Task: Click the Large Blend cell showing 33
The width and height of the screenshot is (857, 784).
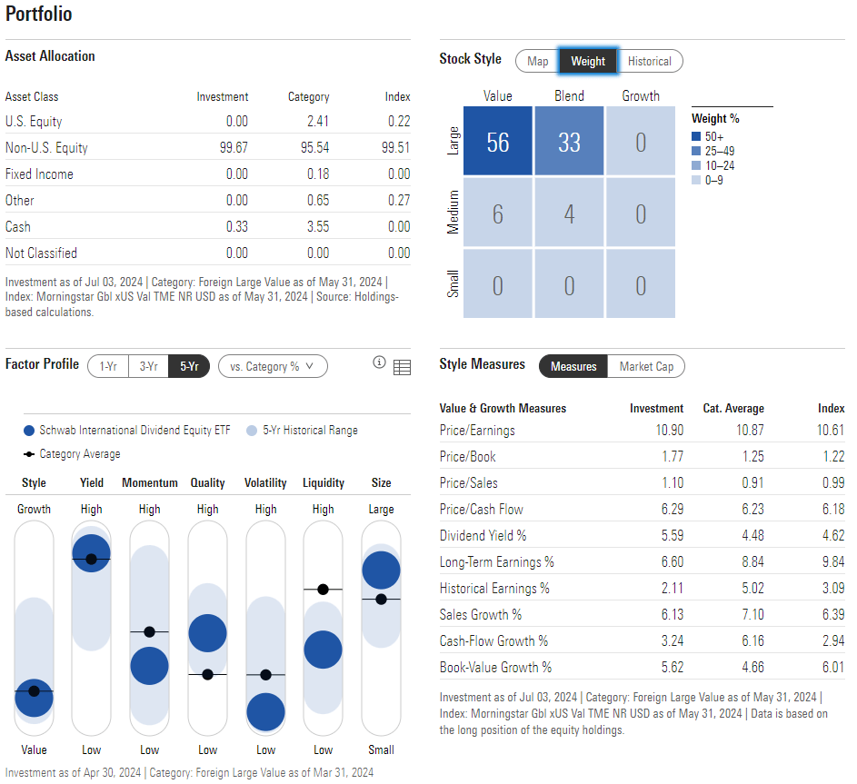Action: click(x=569, y=141)
